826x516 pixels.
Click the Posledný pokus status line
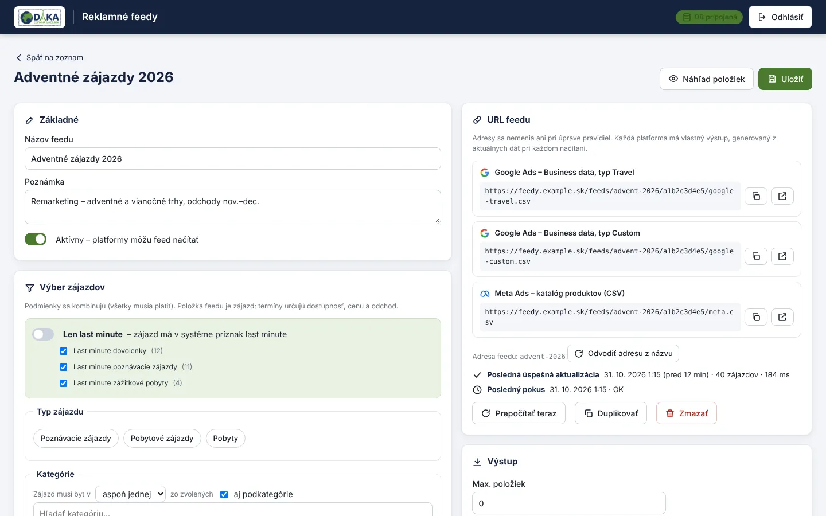(x=548, y=390)
